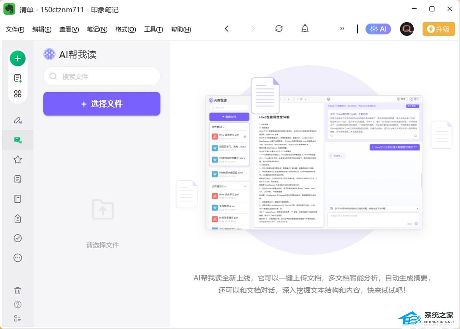
Task: Open the bell notifications icon
Action: pos(305,29)
